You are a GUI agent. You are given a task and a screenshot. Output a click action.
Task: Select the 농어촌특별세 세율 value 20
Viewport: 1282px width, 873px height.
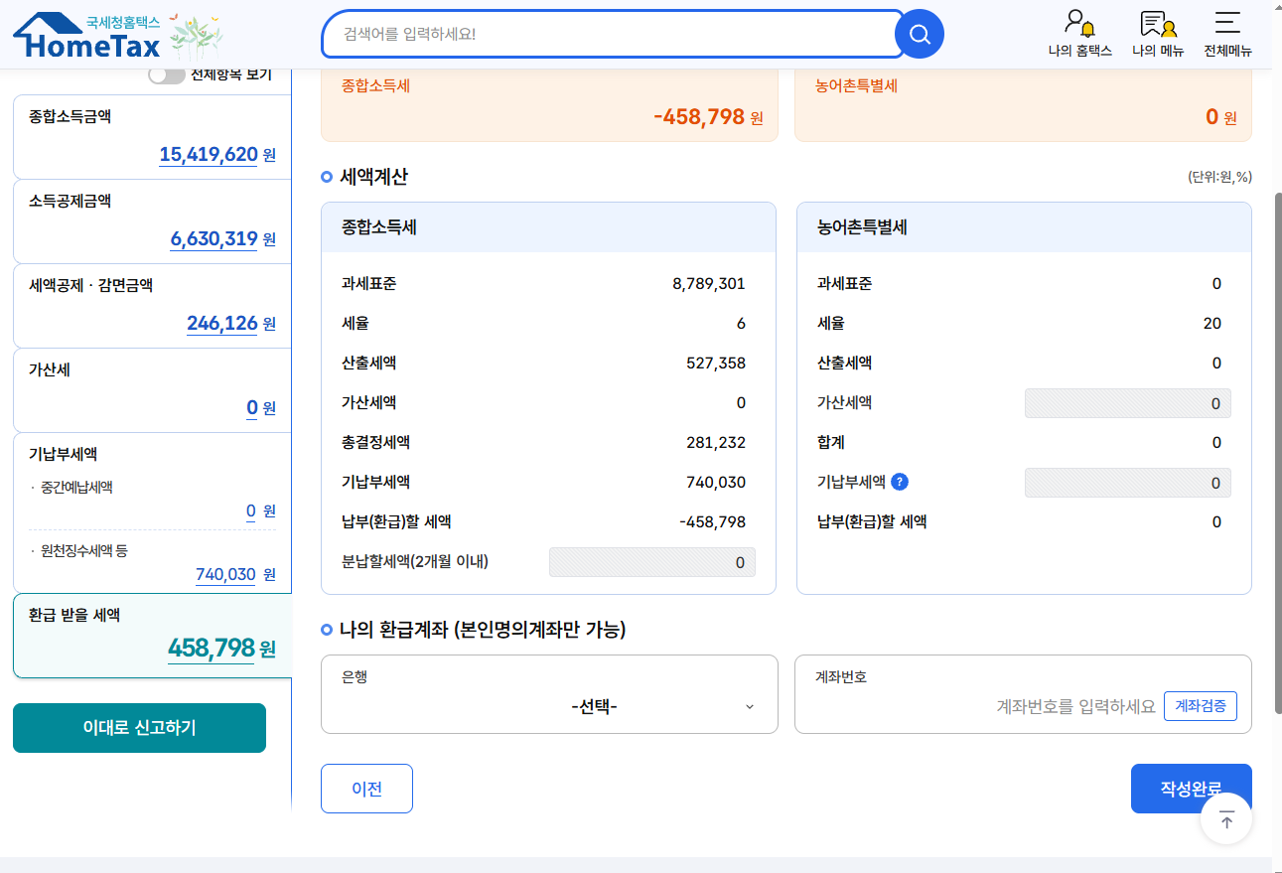(x=1211, y=324)
